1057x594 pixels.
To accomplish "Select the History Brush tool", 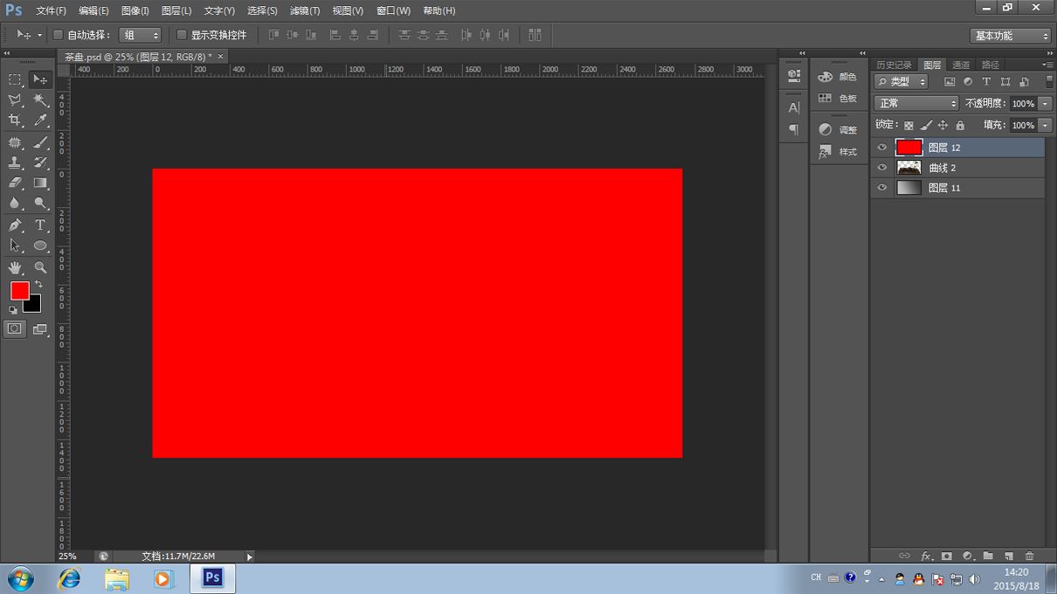I will tap(40, 162).
